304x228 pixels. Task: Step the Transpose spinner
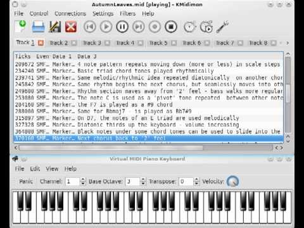point(196,181)
